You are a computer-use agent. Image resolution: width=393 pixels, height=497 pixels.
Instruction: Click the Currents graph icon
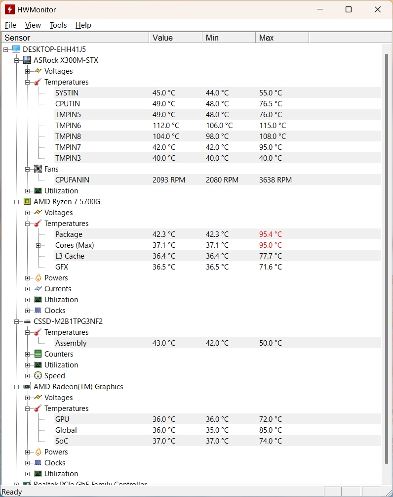[x=38, y=288]
